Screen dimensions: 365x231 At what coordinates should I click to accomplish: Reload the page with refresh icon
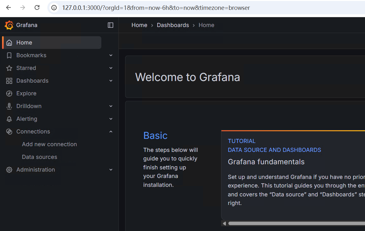37,8
